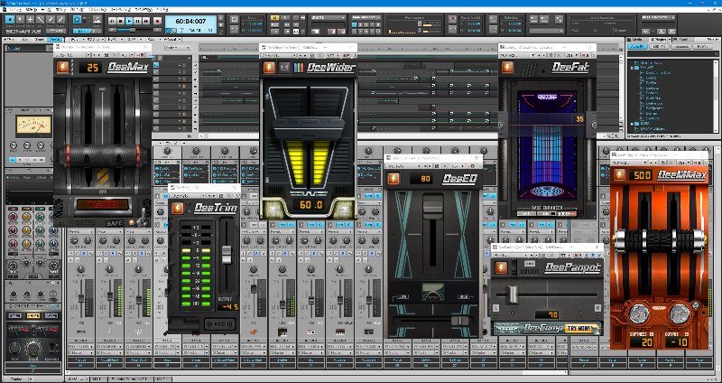Click the DeeMMax Softness knob
The height and width of the screenshot is (383, 722).
click(x=639, y=314)
